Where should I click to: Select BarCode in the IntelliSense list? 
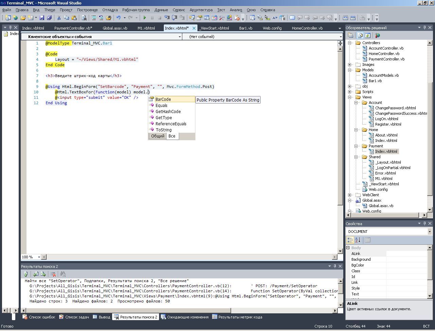coord(163,99)
